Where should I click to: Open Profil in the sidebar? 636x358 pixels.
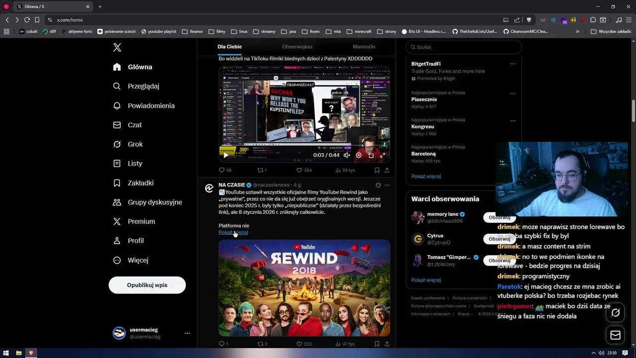click(128, 241)
